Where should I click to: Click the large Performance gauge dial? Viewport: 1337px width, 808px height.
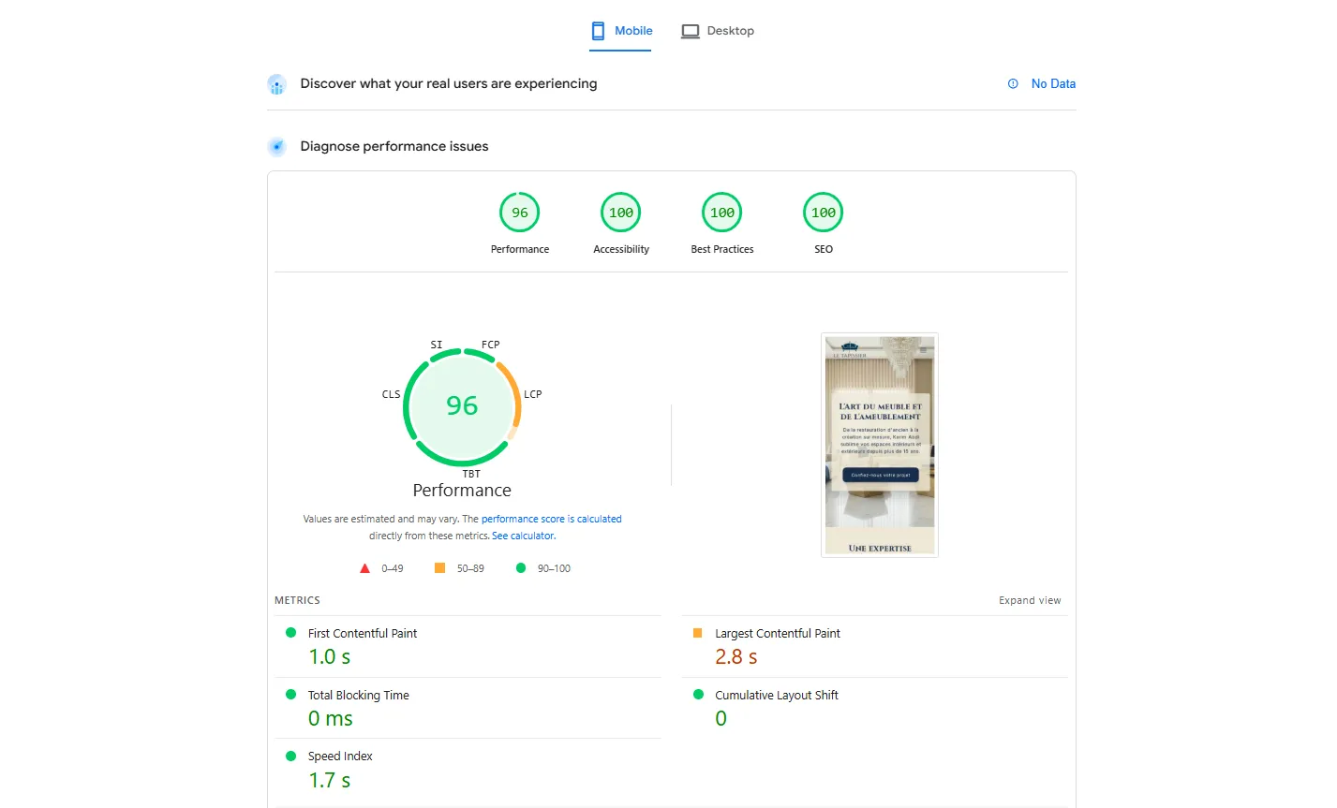click(462, 406)
